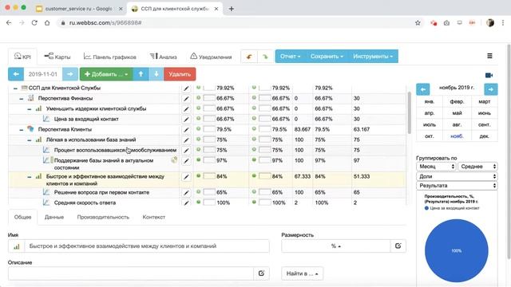Screen dimensions: 511x287
Task: Click chart icon of Процент воспользовавшихся самообслуживанием
Action: (46, 150)
